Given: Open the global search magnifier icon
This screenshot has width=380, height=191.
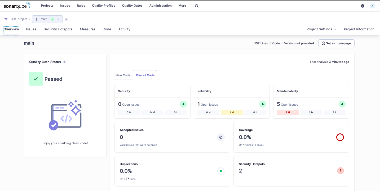Looking at the screenshot, I should pyautogui.click(x=196, y=6).
